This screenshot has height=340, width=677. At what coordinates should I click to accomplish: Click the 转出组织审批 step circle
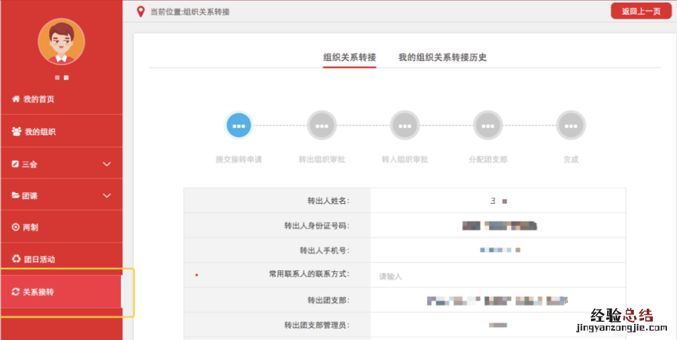click(x=322, y=125)
